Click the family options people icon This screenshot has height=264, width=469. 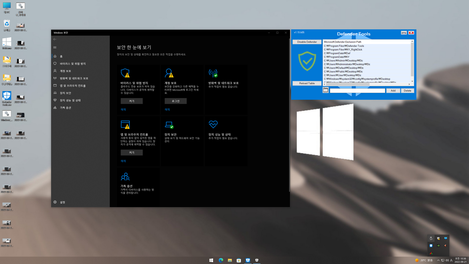[x=125, y=177]
